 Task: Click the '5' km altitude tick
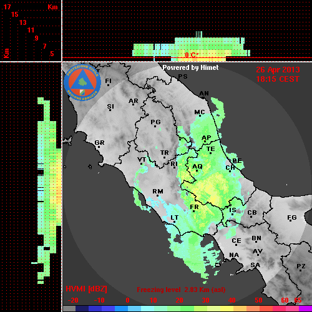(52, 54)
